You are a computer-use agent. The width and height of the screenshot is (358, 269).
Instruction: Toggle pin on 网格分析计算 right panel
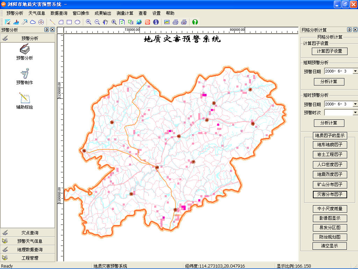pyautogui.click(x=349, y=30)
